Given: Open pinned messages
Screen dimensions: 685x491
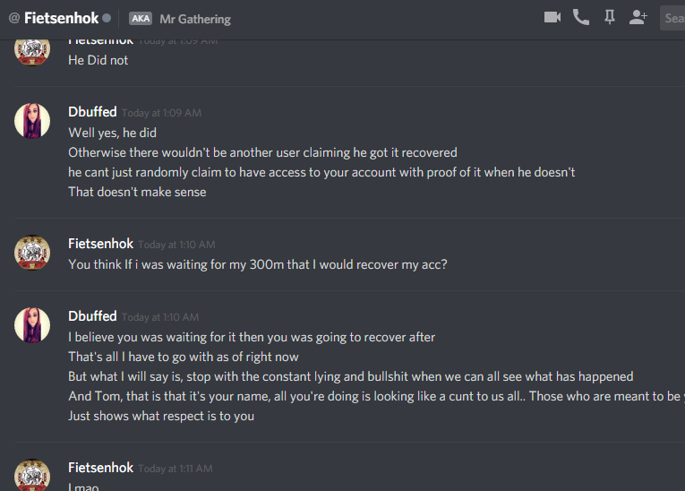Looking at the screenshot, I should [x=610, y=17].
